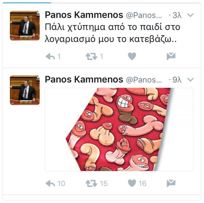Open the @Panos... handle on first tweet
The height and width of the screenshot is (203, 204).
(144, 16)
